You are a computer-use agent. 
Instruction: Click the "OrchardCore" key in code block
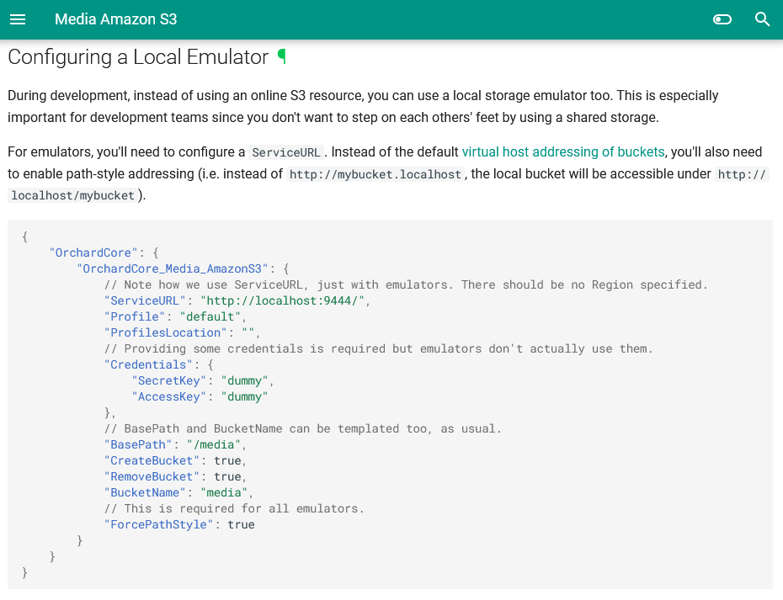point(93,252)
